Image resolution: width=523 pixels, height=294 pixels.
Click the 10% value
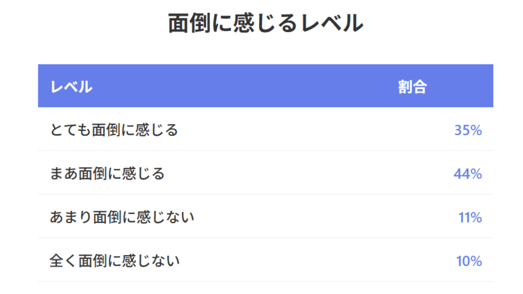click(469, 261)
